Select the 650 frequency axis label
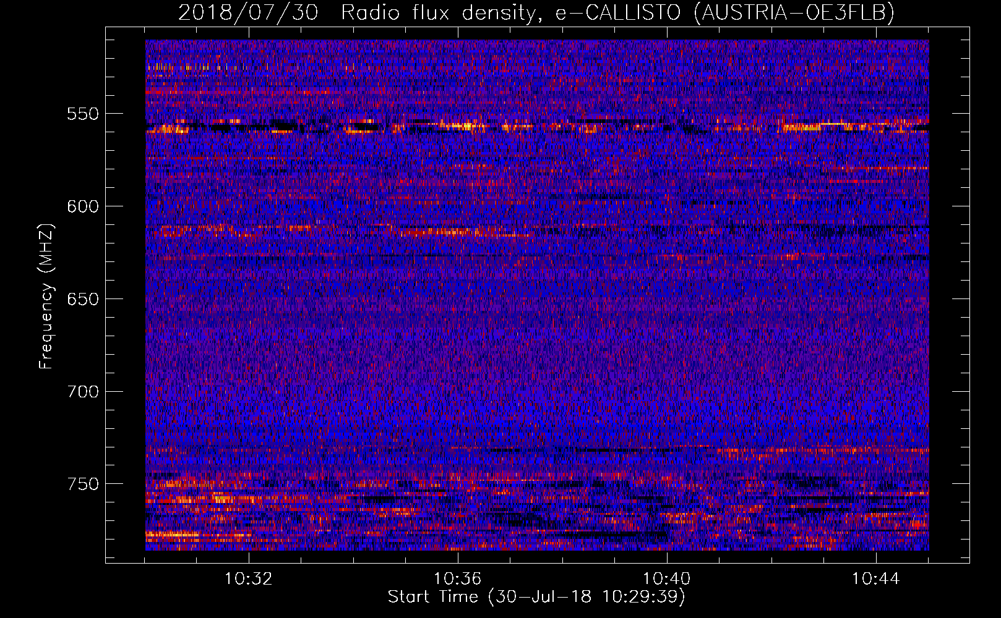 tap(83, 299)
